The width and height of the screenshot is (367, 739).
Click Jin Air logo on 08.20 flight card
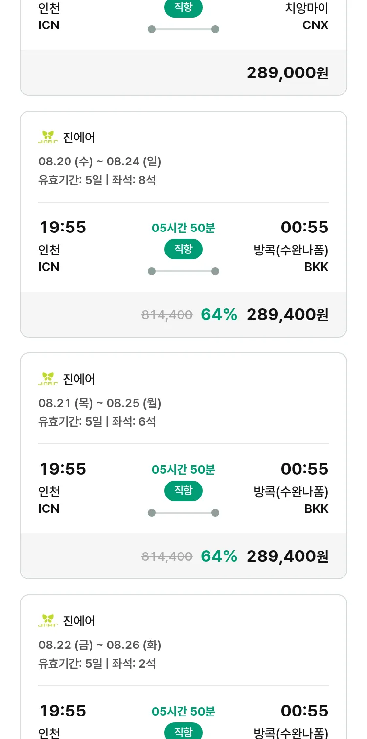48,137
